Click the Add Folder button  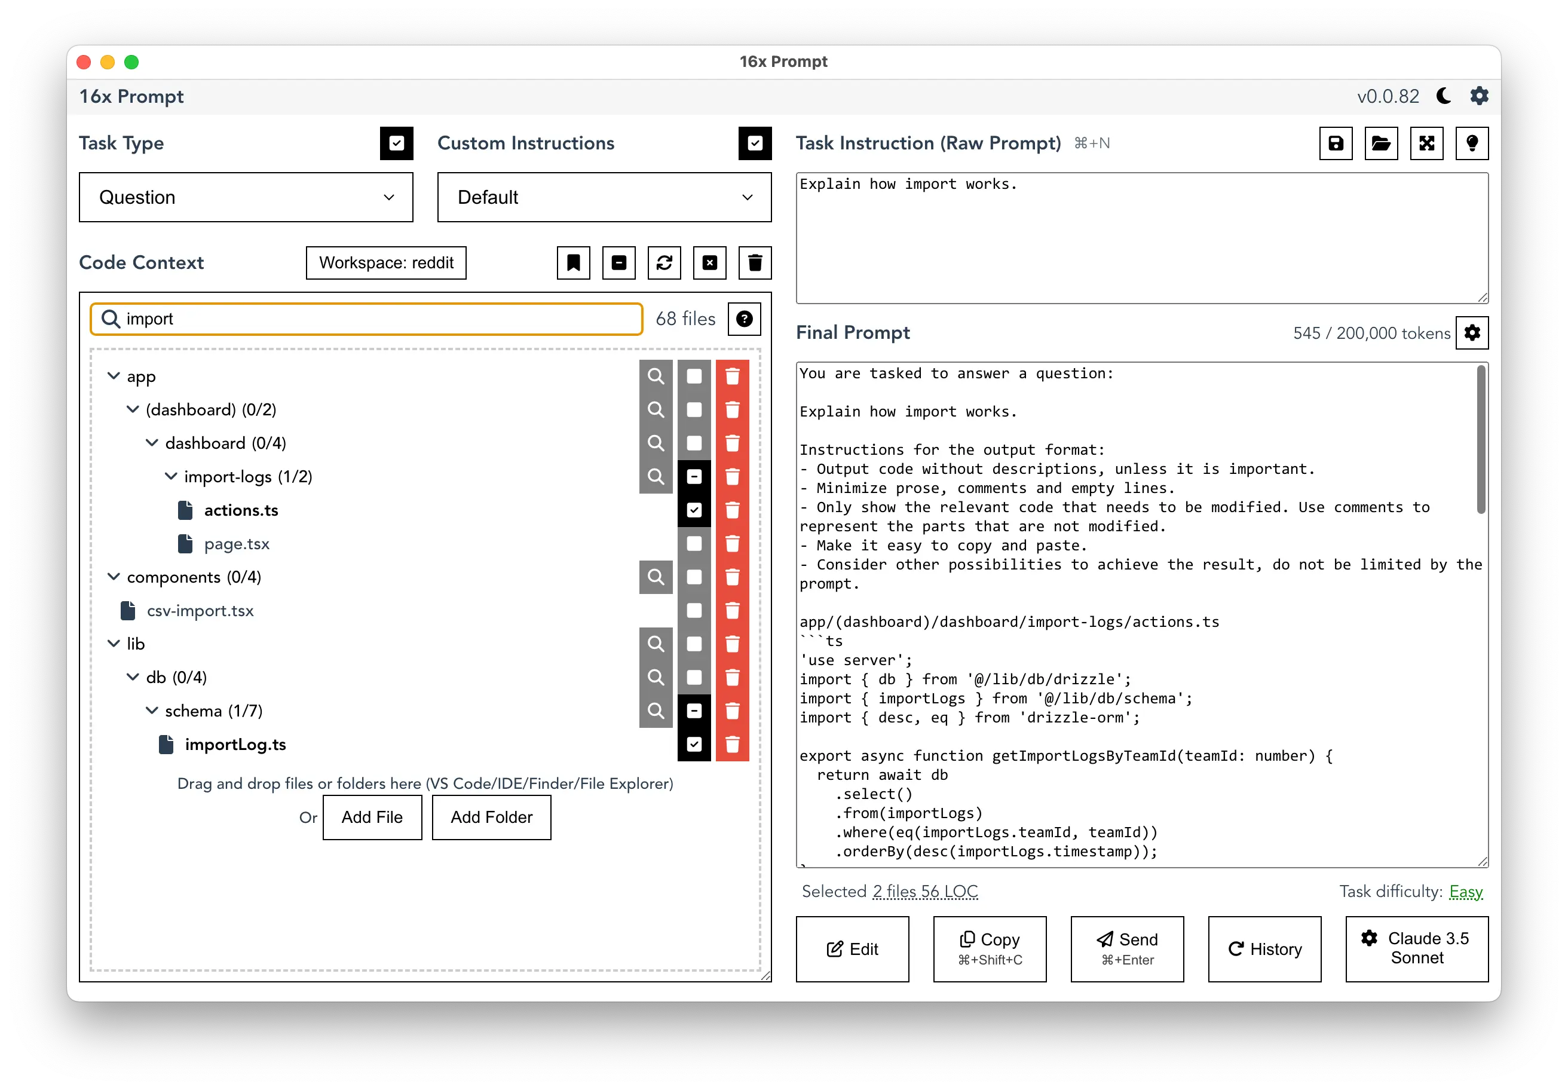492,817
